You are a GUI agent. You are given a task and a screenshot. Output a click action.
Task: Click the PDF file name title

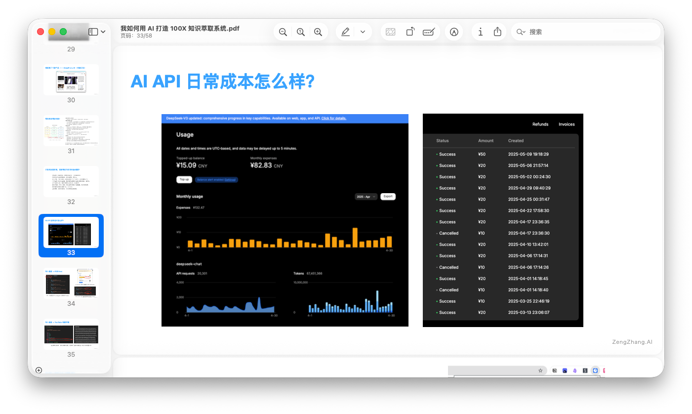(180, 28)
